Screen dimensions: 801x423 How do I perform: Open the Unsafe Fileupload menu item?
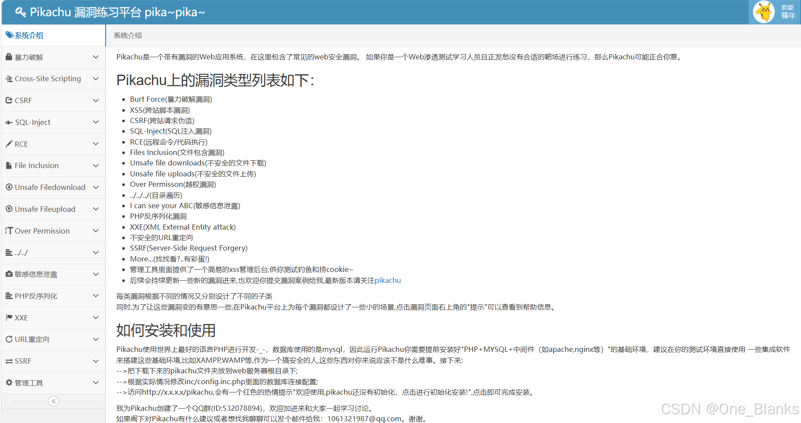(53, 209)
